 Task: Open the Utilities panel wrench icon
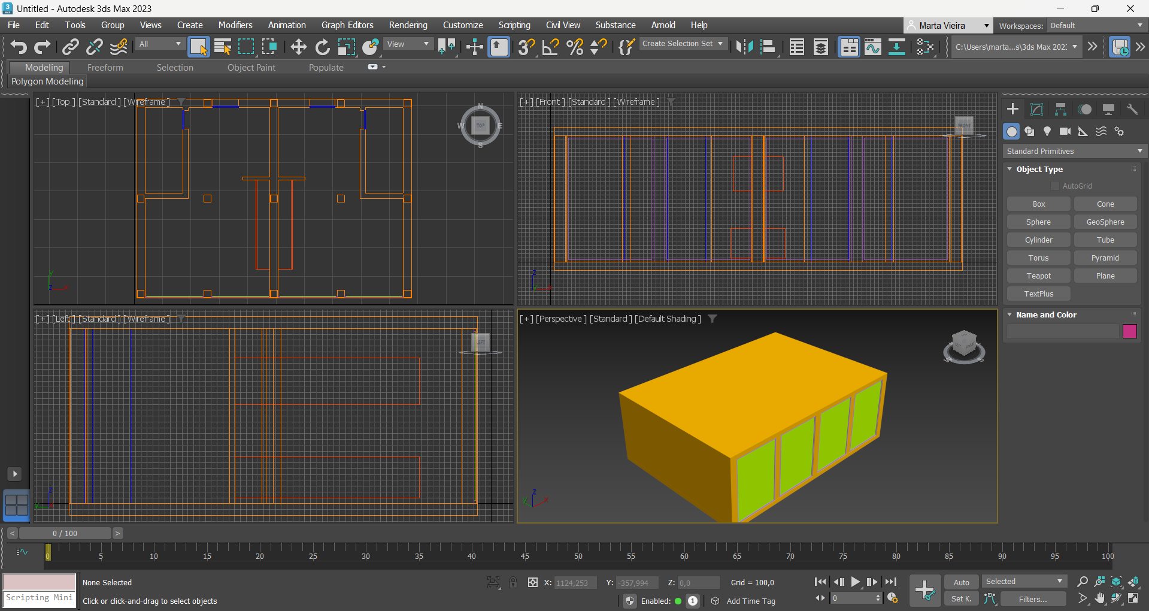1132,109
